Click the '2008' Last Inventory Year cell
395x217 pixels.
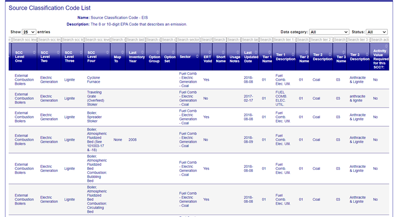(x=133, y=140)
